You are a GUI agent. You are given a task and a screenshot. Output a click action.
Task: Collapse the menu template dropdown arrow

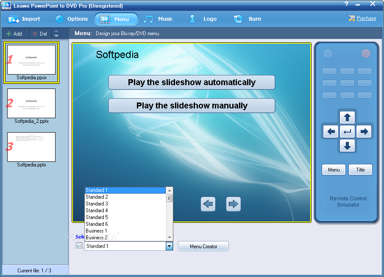click(x=169, y=246)
